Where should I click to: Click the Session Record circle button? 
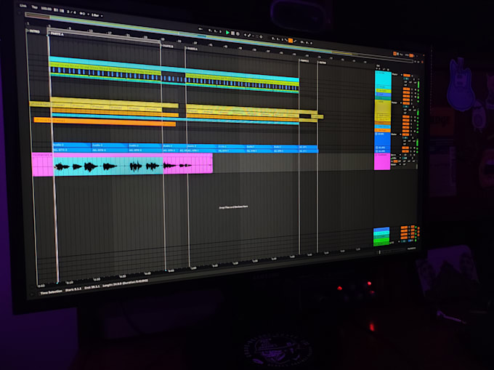262,37
